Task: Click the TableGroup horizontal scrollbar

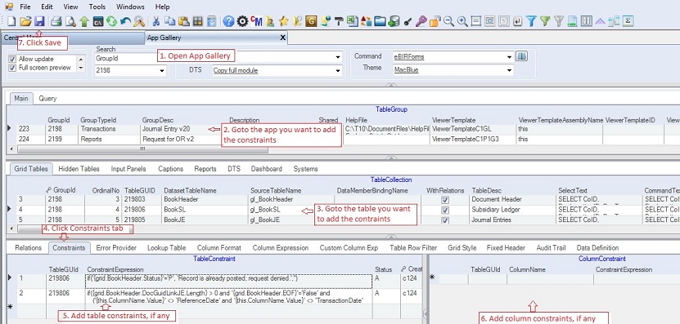Action: tap(142, 149)
